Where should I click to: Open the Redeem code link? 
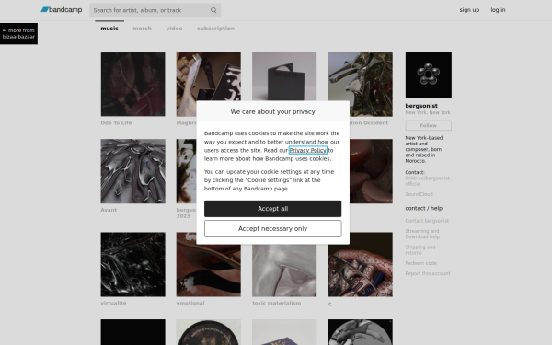coord(421,263)
